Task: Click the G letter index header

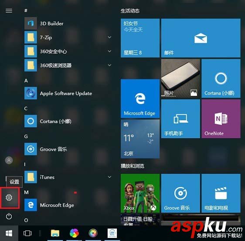Action: point(26,136)
